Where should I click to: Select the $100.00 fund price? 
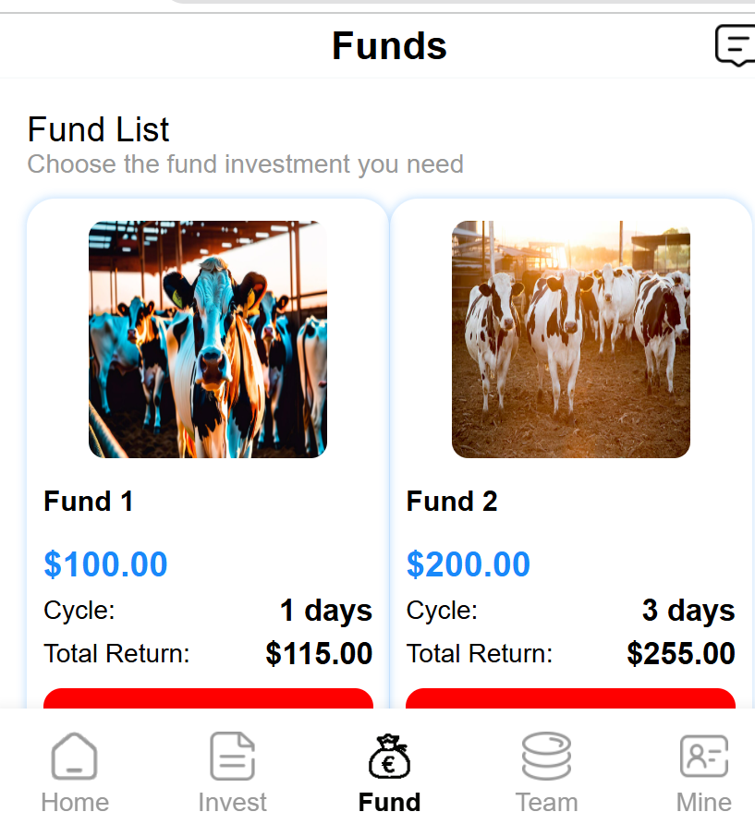click(x=105, y=564)
